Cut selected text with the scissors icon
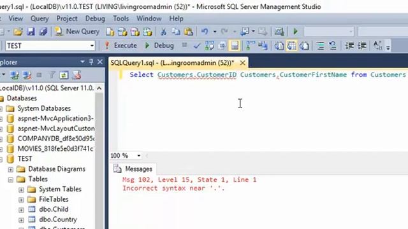Screen dimensions: 408x229 coord(163,32)
